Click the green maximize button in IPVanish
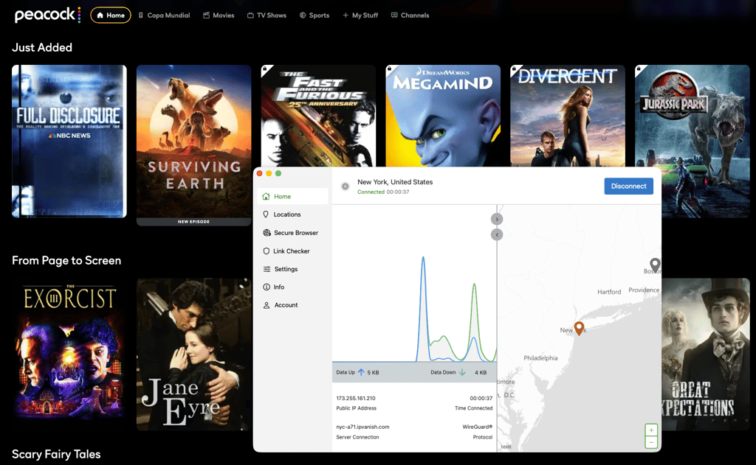The image size is (756, 465). 278,173
